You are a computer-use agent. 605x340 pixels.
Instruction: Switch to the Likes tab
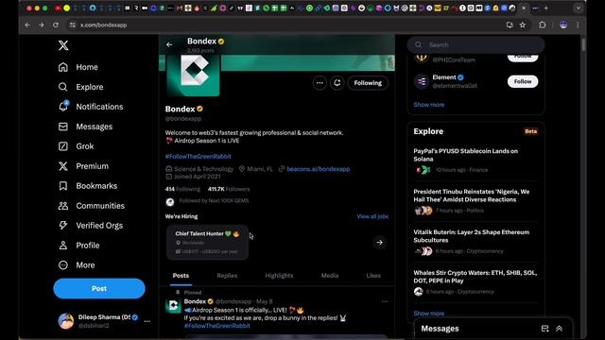373,276
